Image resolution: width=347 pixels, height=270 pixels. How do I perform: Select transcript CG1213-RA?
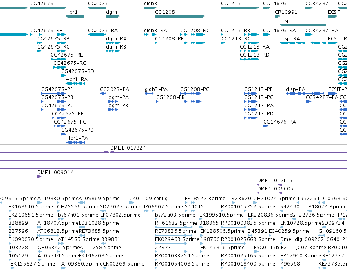[255, 46]
